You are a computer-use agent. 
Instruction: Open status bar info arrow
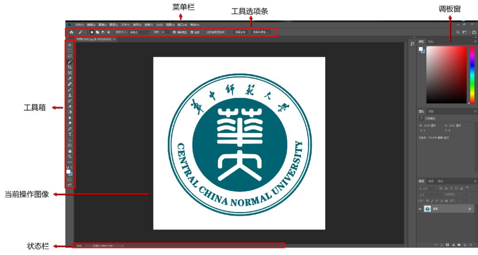pyautogui.click(x=122, y=246)
